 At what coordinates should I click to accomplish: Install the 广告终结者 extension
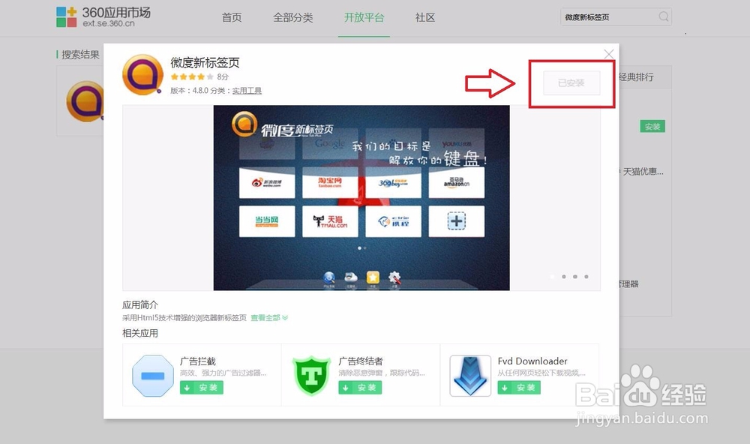pos(360,388)
